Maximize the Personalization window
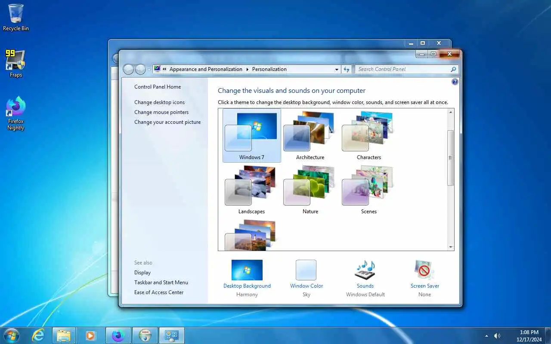This screenshot has height=344, width=551. tap(433, 54)
